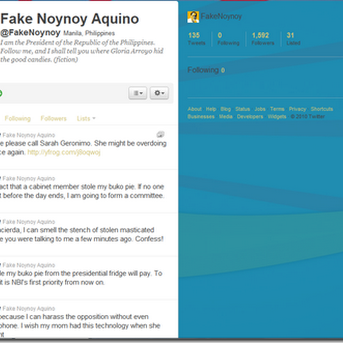Click author name on presidential fridge tweet

(28, 265)
